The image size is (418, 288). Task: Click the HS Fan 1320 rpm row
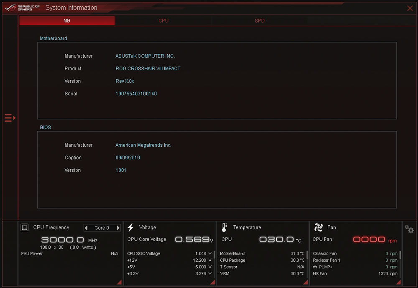coord(355,274)
